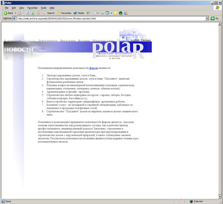Expand the Back button history arrow
Viewport: 223px width, 204px height.
point(16,13)
